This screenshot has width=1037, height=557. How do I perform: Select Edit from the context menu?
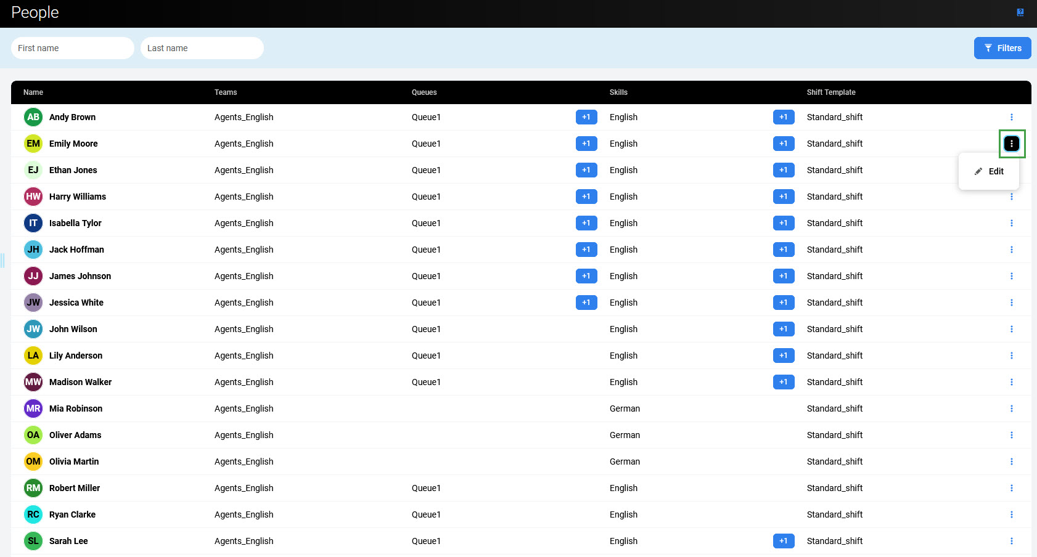pyautogui.click(x=989, y=171)
